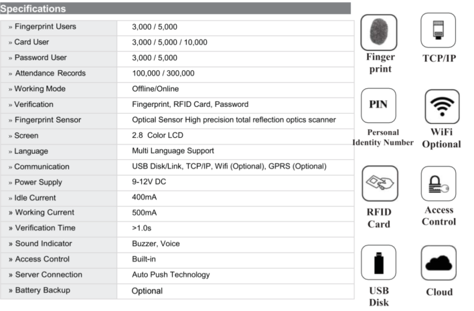This screenshot has width=474, height=311.
Task: Click the Offline/Online working mode value
Action: [155, 89]
